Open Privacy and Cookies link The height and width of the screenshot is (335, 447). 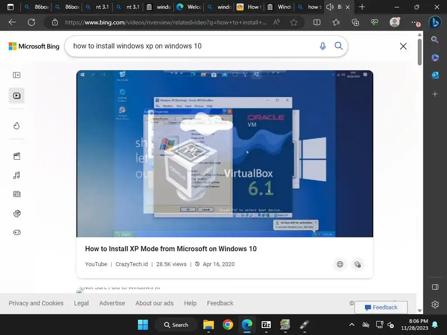(x=36, y=303)
